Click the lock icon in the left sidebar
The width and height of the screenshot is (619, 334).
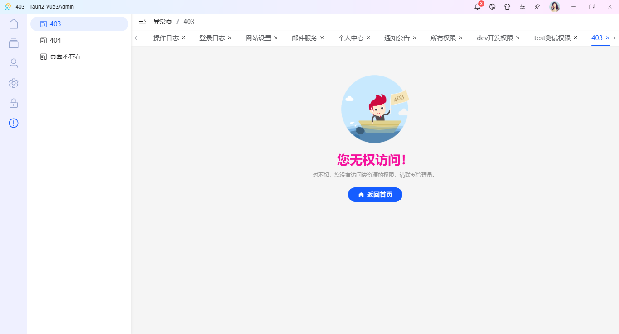13,103
